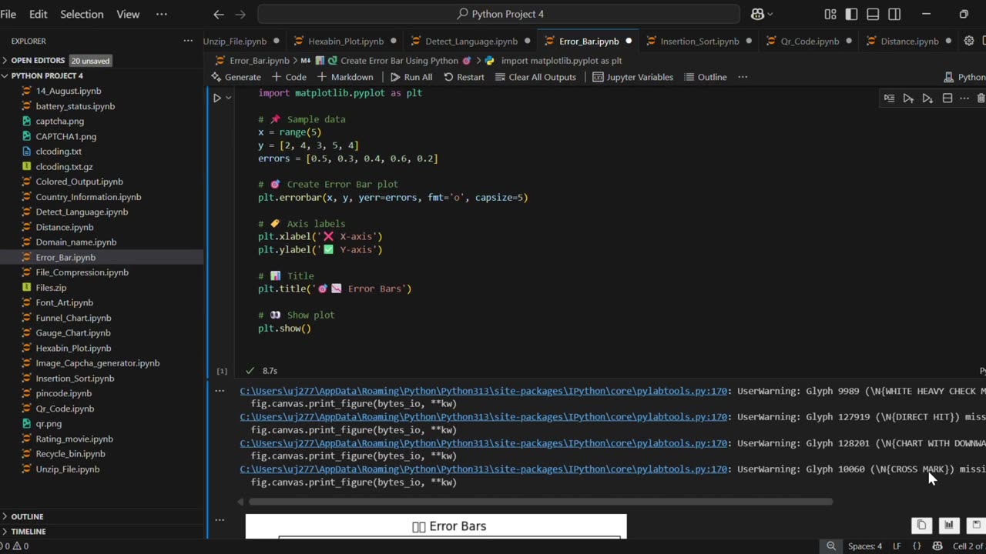Screen dimensions: 986x554
Task: Open the editor settings gear icon
Action: point(969,41)
